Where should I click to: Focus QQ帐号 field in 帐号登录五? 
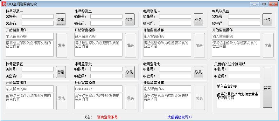[38, 69]
